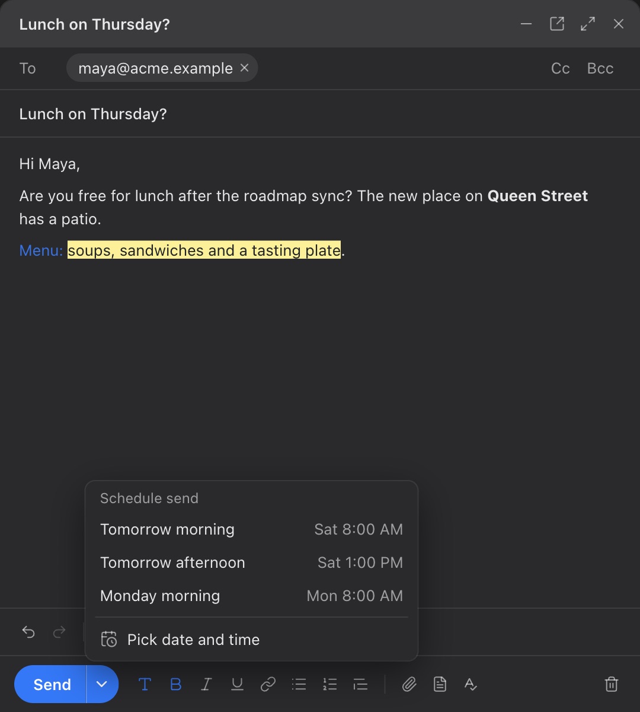Click the indent text icon

click(x=360, y=685)
